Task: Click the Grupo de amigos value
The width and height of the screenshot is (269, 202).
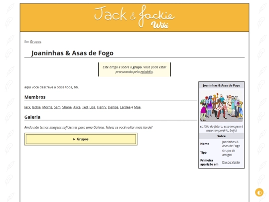Action: pos(229,153)
